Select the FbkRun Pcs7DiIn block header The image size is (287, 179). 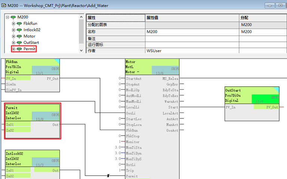[x=33, y=67]
